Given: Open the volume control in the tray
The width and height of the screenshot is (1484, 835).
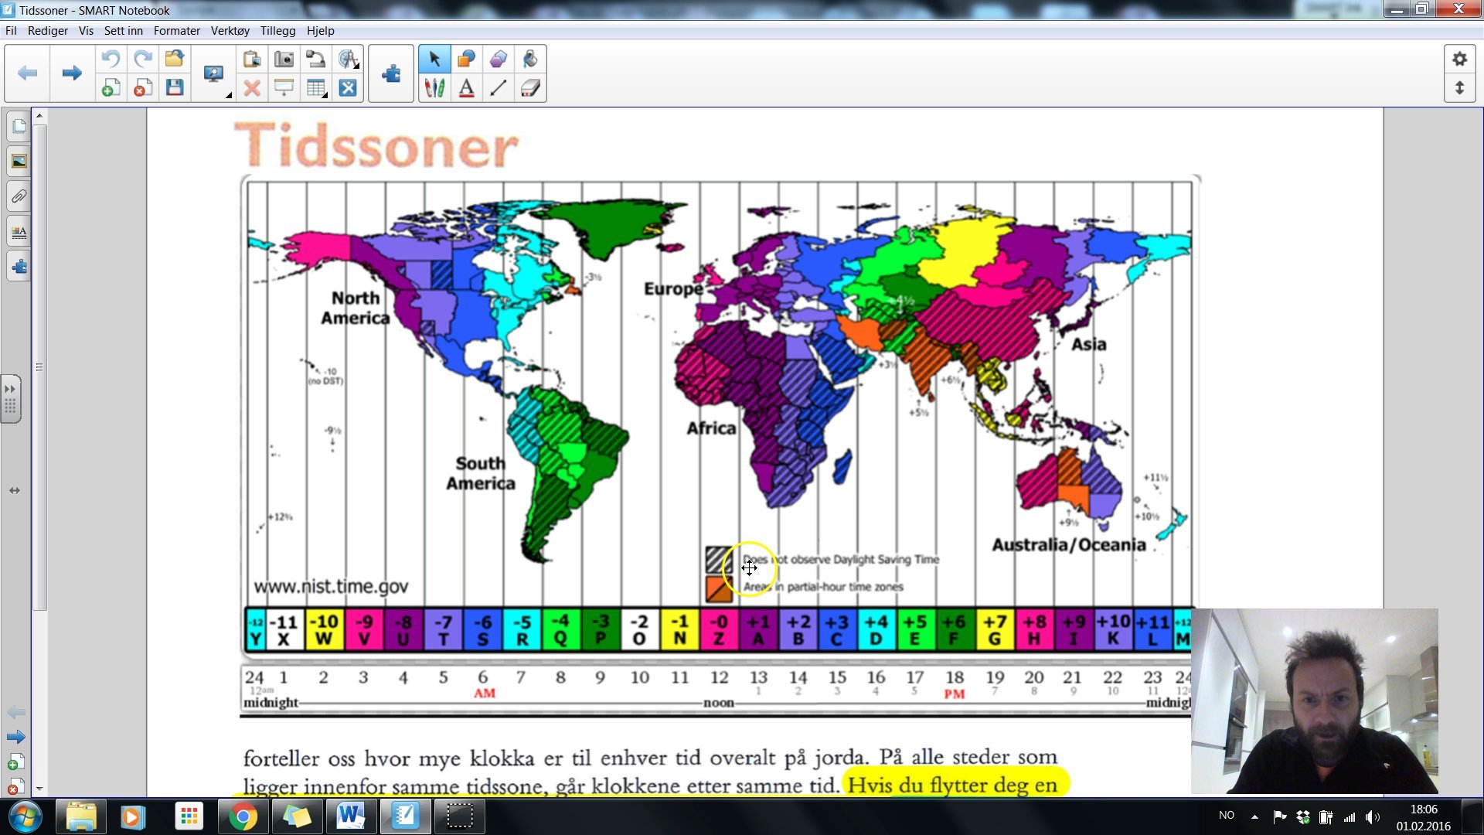Looking at the screenshot, I should (1373, 816).
